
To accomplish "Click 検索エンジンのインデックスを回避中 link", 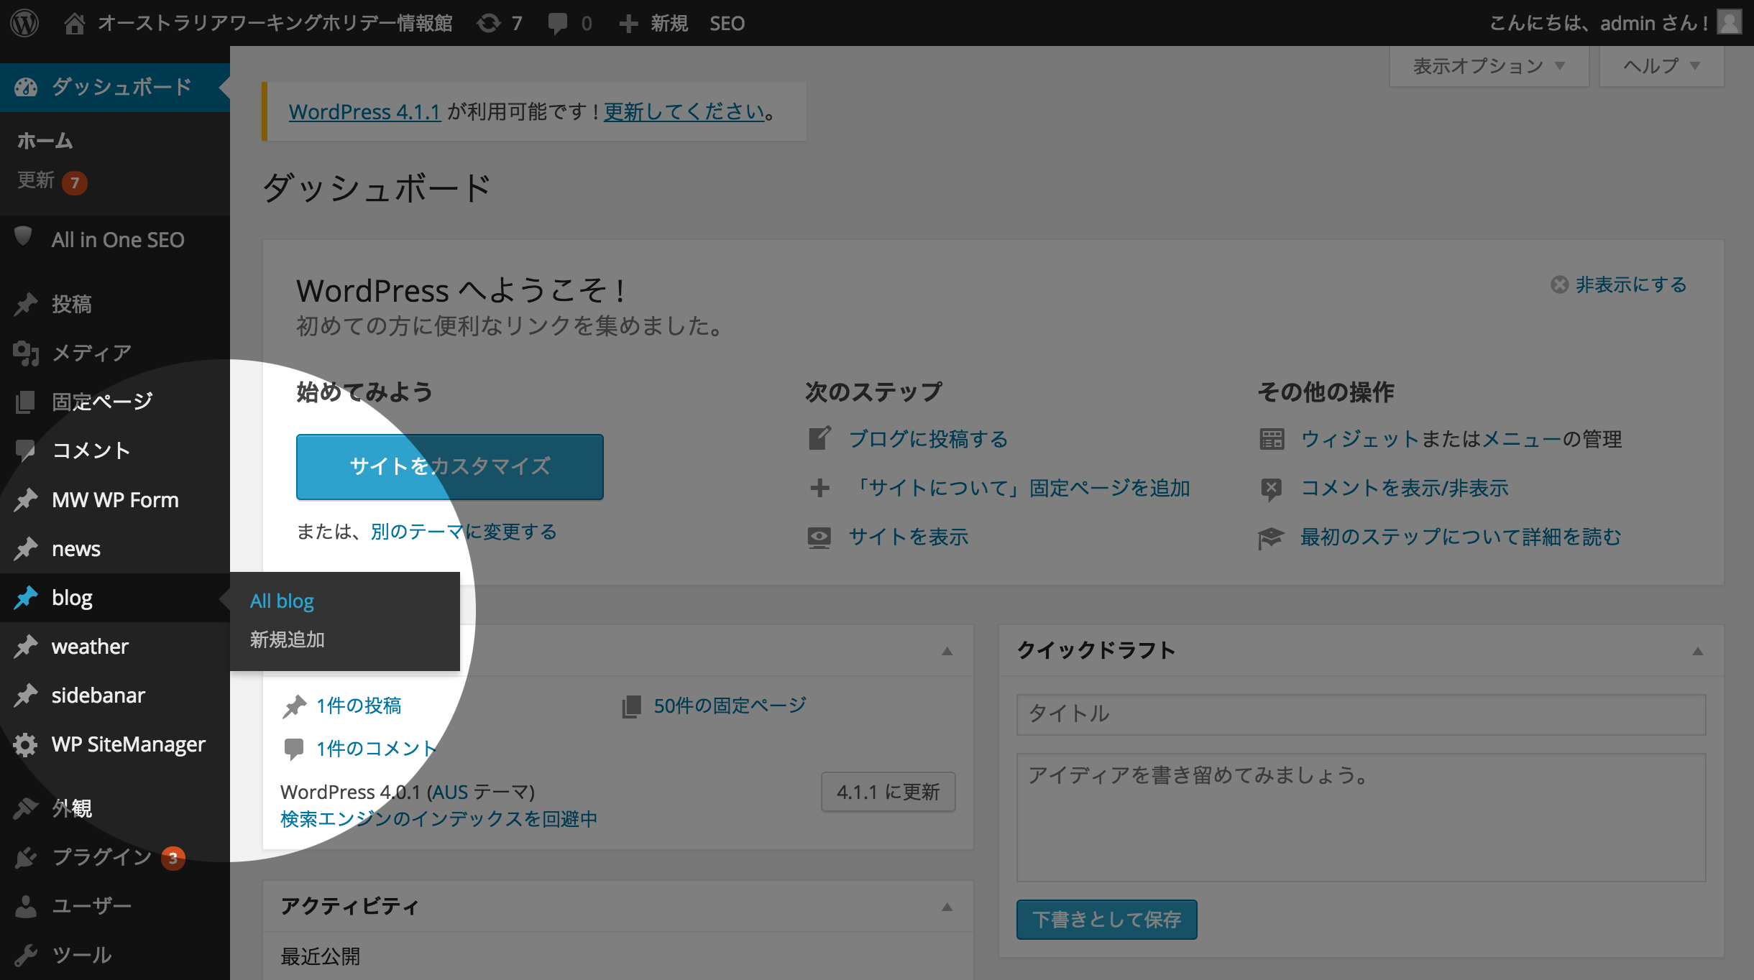I will pyautogui.click(x=439, y=819).
